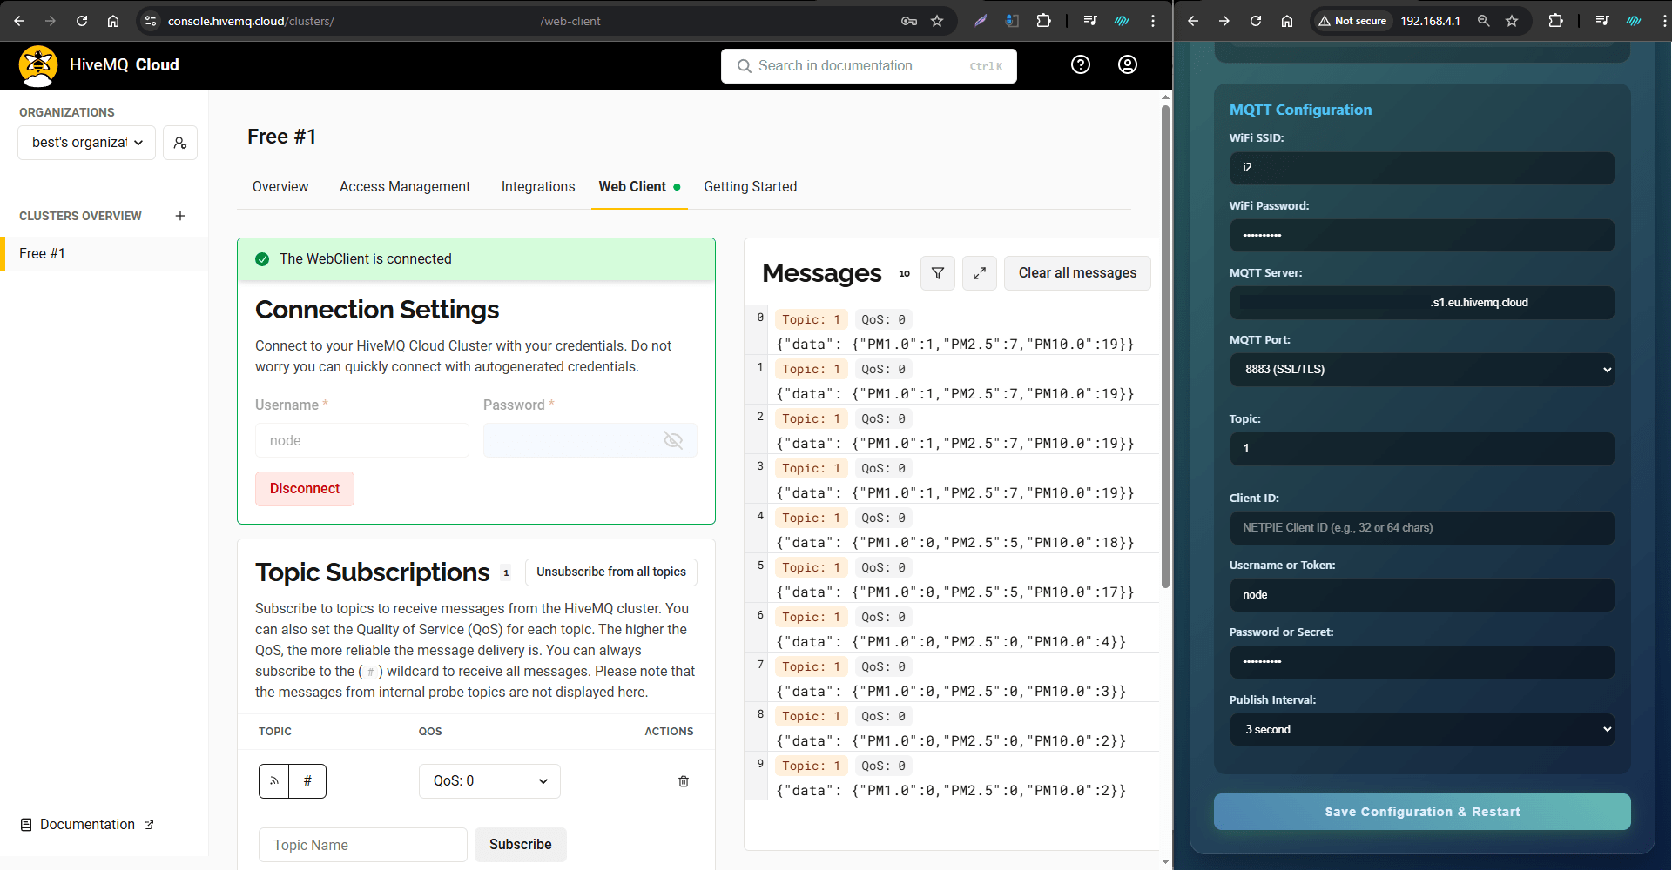Open the user account profile icon
1672x870 pixels.
1128,64
